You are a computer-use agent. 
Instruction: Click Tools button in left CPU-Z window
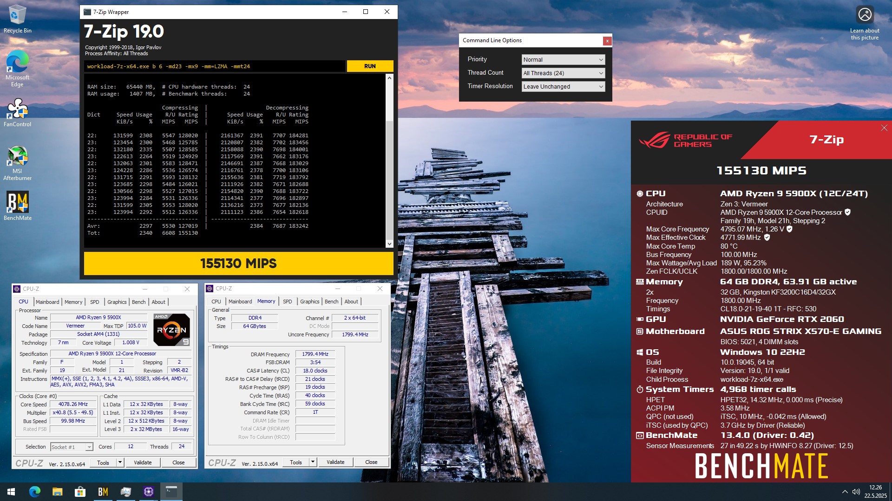pos(103,462)
